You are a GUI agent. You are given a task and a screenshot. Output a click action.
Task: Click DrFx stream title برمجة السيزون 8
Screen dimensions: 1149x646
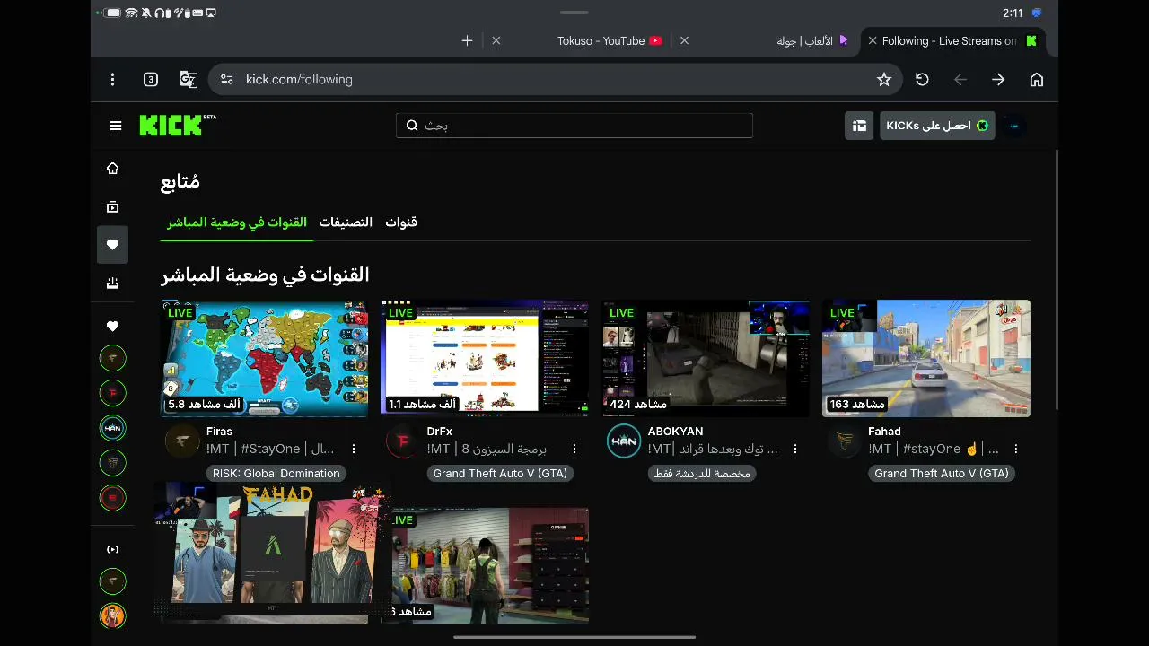pos(487,449)
